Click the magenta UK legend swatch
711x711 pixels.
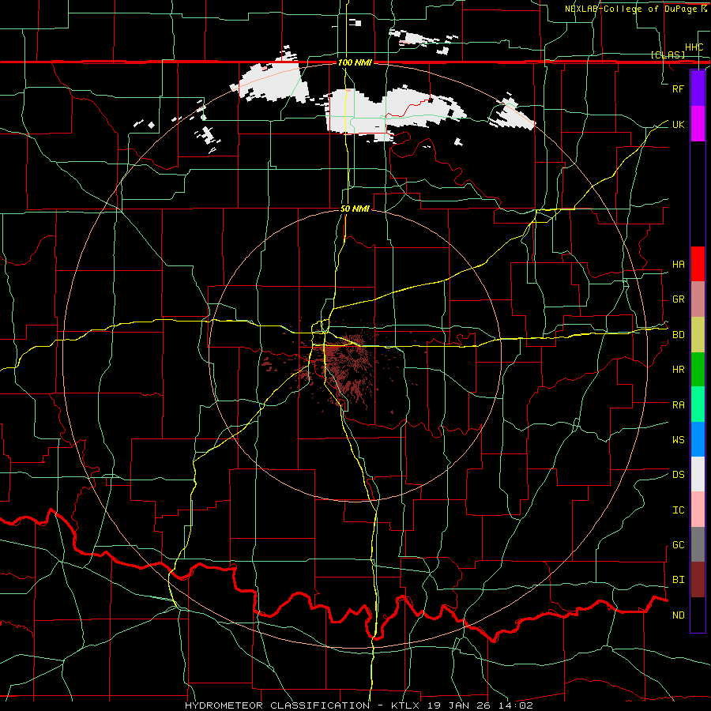click(x=698, y=124)
